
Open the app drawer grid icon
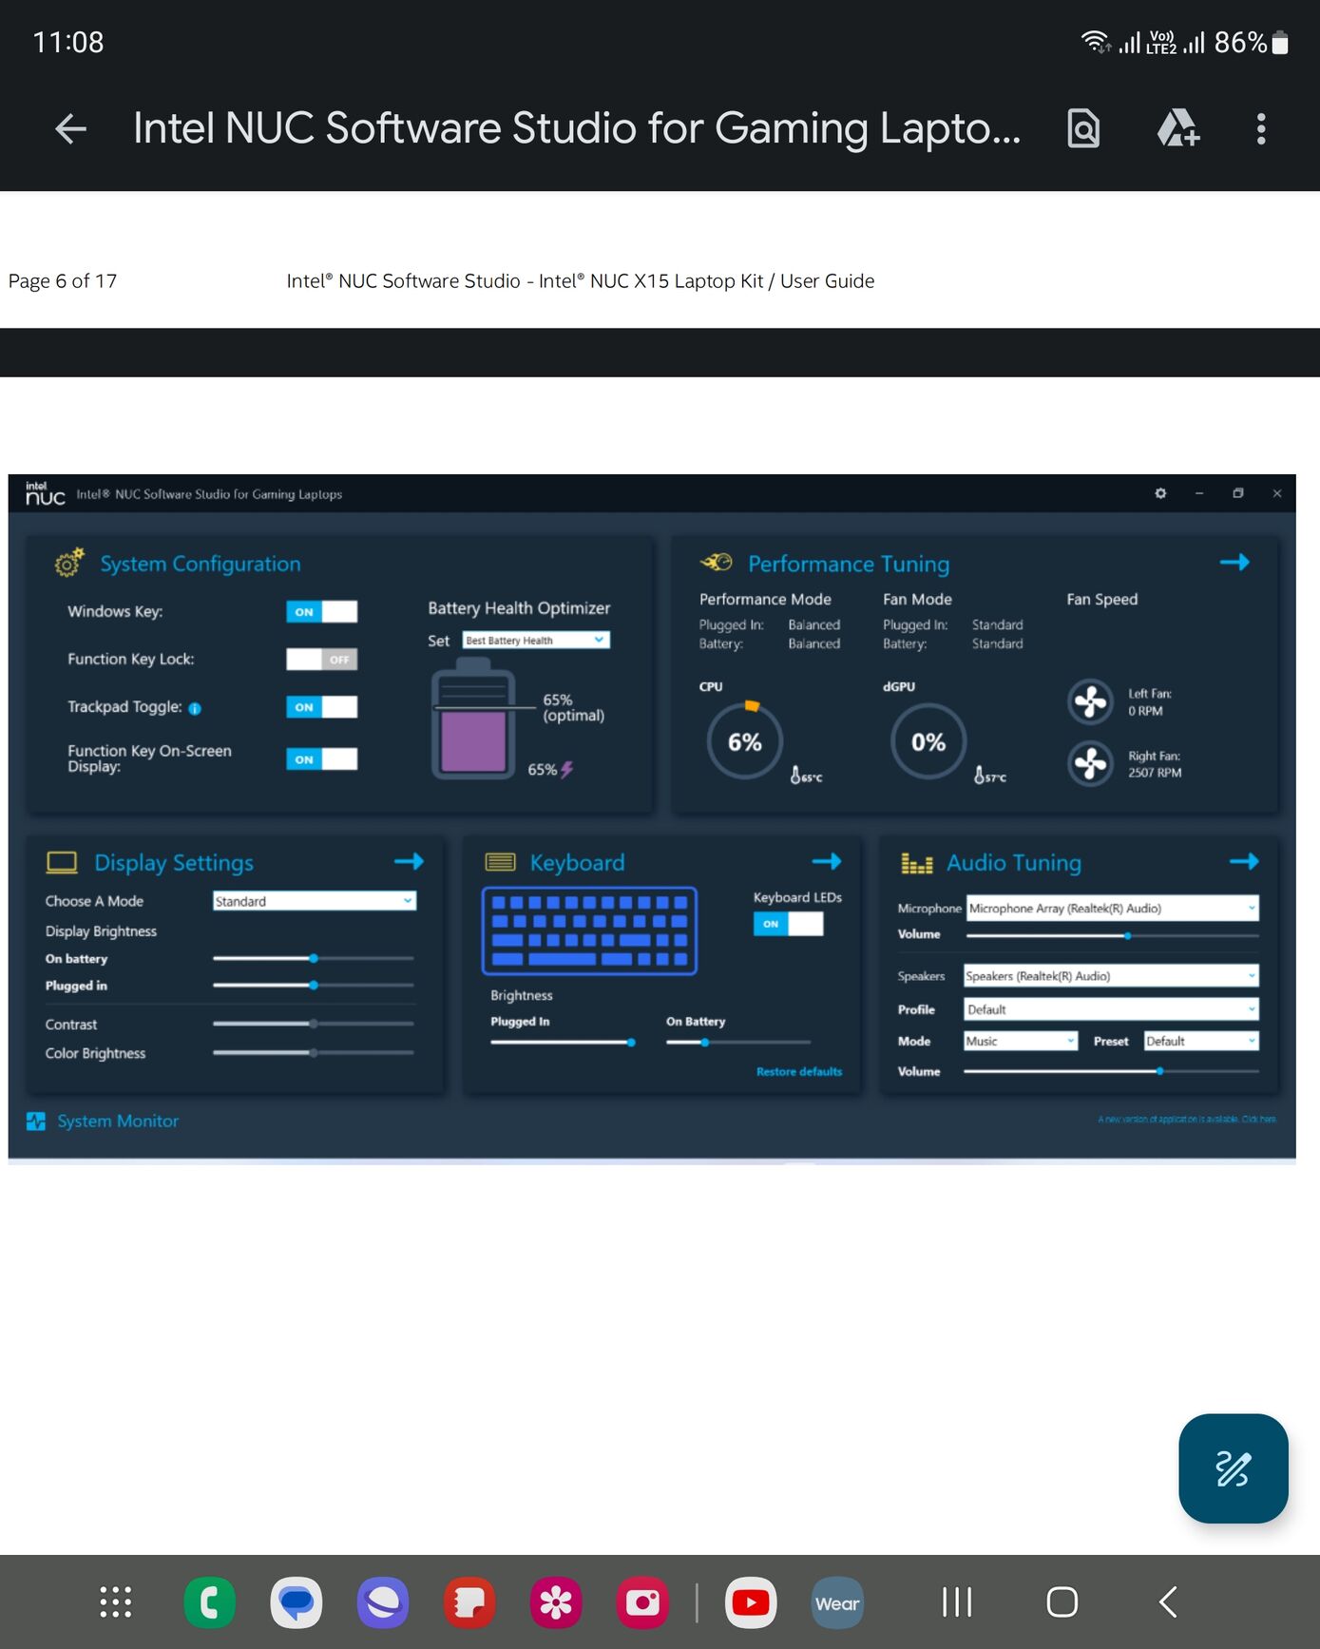pos(116,1602)
